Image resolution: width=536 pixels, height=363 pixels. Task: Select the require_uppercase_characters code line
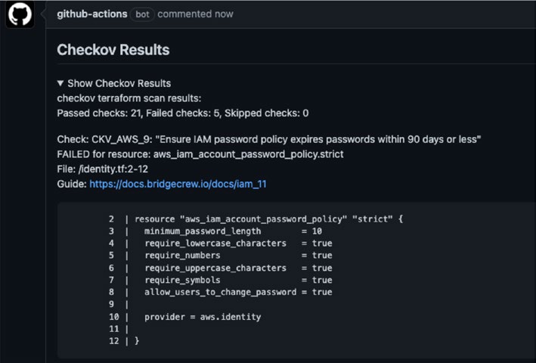click(x=238, y=268)
